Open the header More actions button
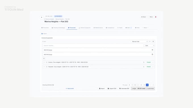 tap(150, 17)
